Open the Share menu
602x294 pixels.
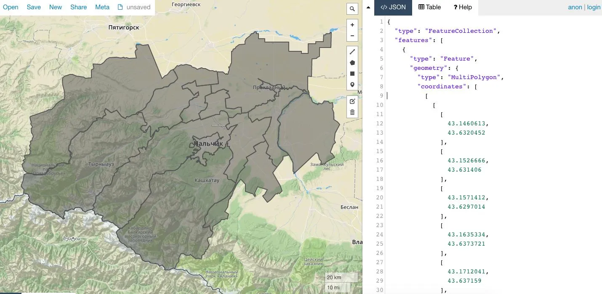coord(79,7)
